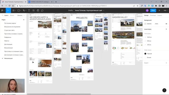Open the zoom level dropdown
The height and width of the screenshot is (95, 169).
[166, 11]
